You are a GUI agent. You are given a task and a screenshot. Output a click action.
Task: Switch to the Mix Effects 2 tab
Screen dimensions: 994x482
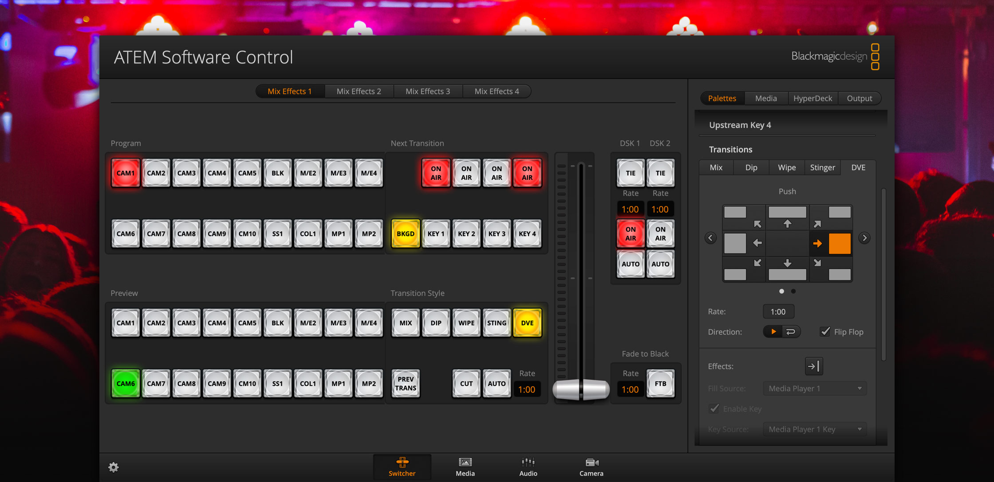tap(359, 91)
